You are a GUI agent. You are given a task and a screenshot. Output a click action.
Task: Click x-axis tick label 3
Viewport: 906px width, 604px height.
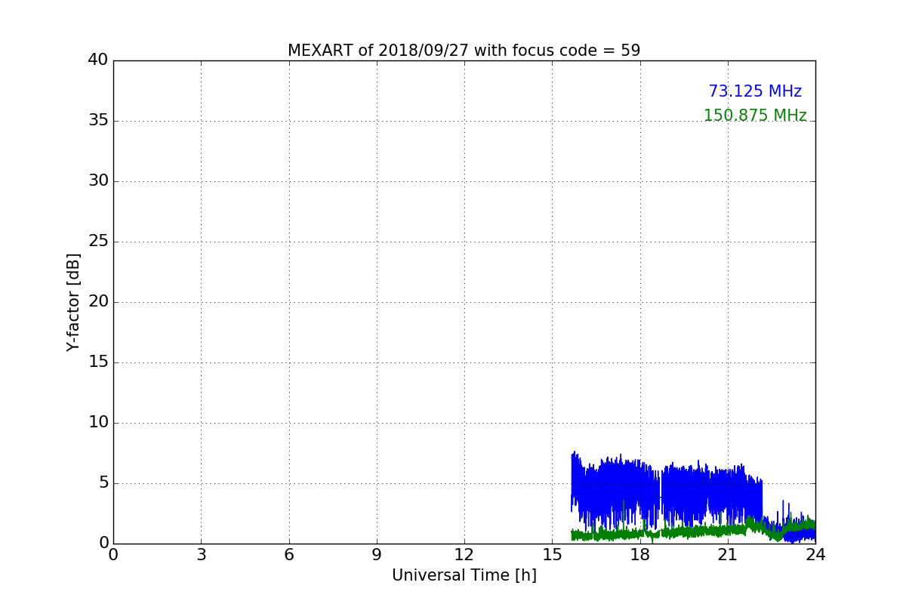[201, 555]
